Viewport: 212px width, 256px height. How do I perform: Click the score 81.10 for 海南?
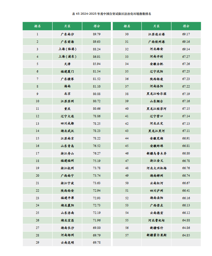(x=97, y=86)
